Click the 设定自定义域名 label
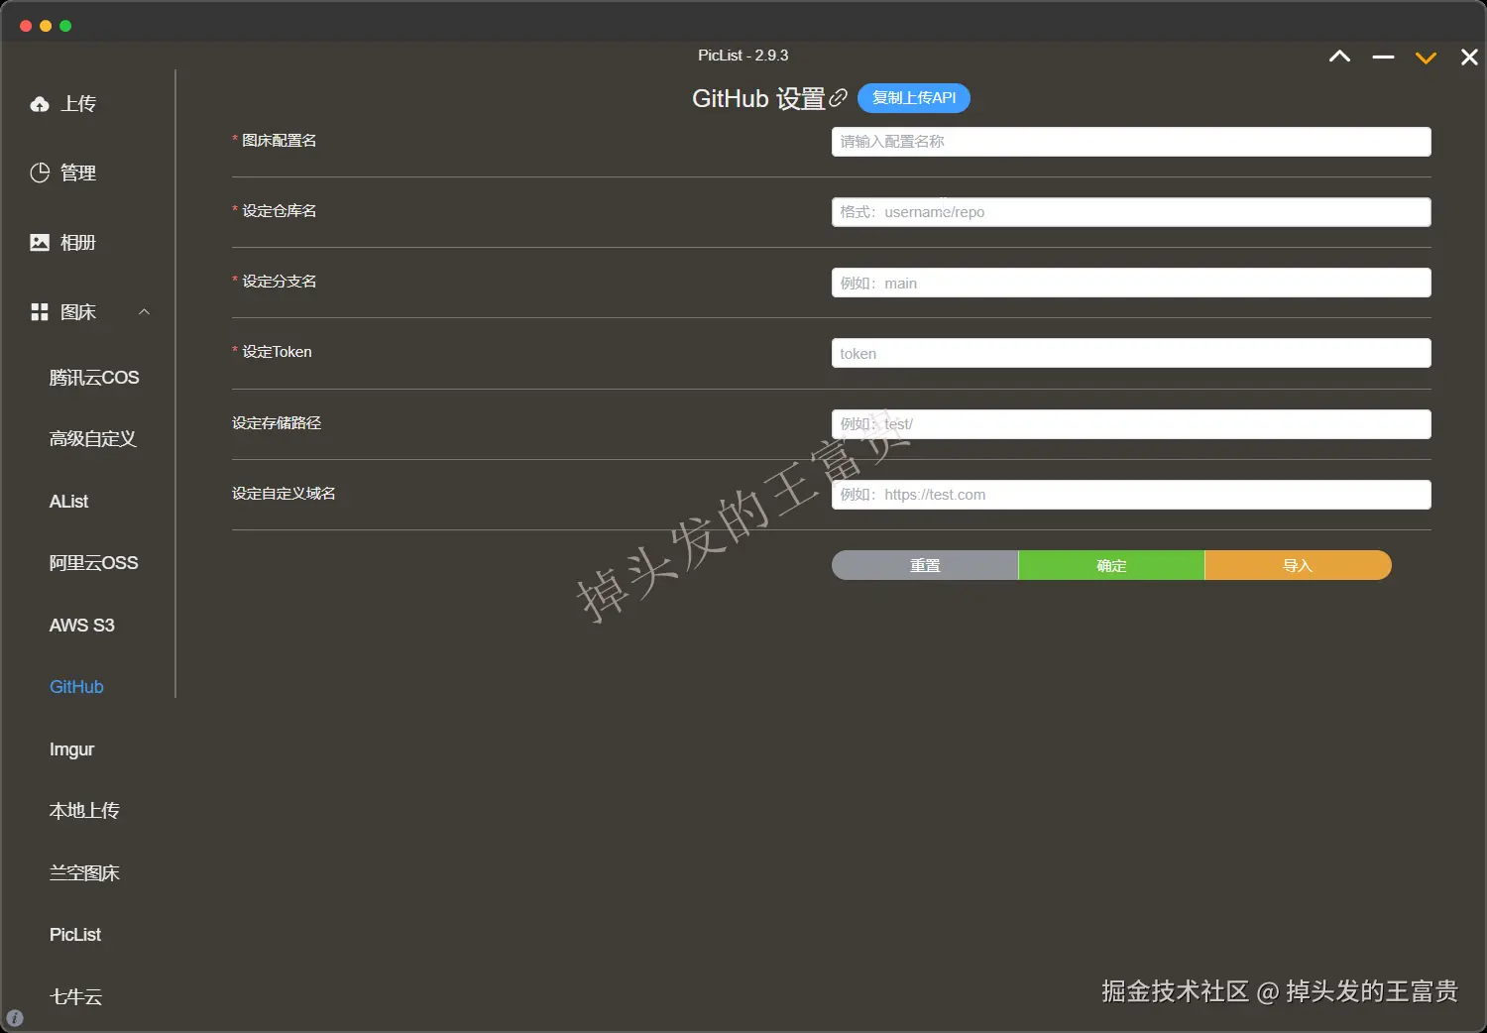This screenshot has width=1487, height=1033. [284, 494]
